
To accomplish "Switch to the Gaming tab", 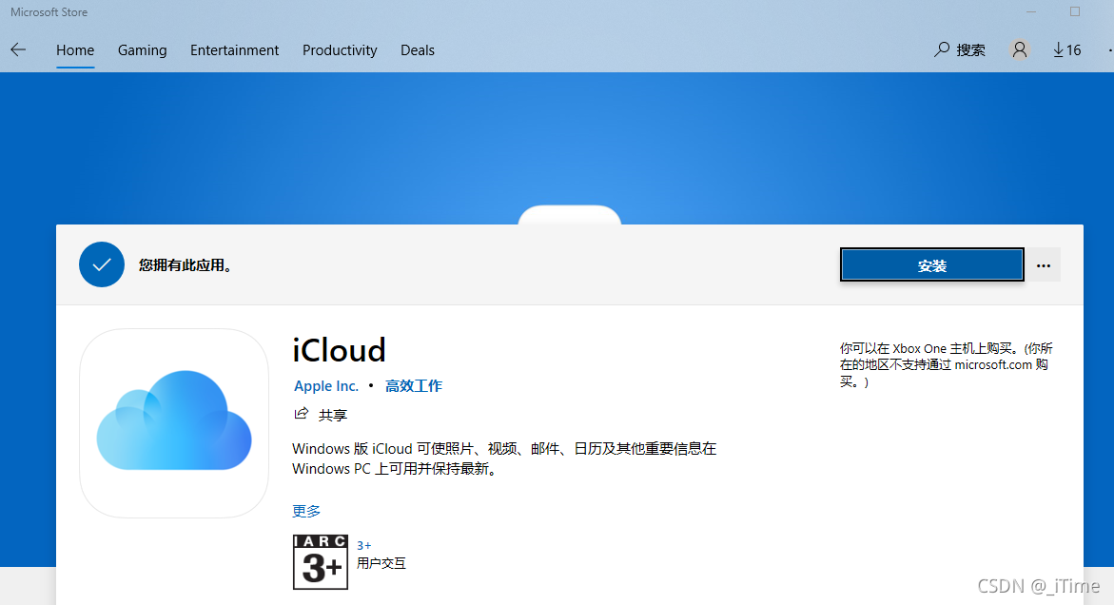I will coord(142,50).
